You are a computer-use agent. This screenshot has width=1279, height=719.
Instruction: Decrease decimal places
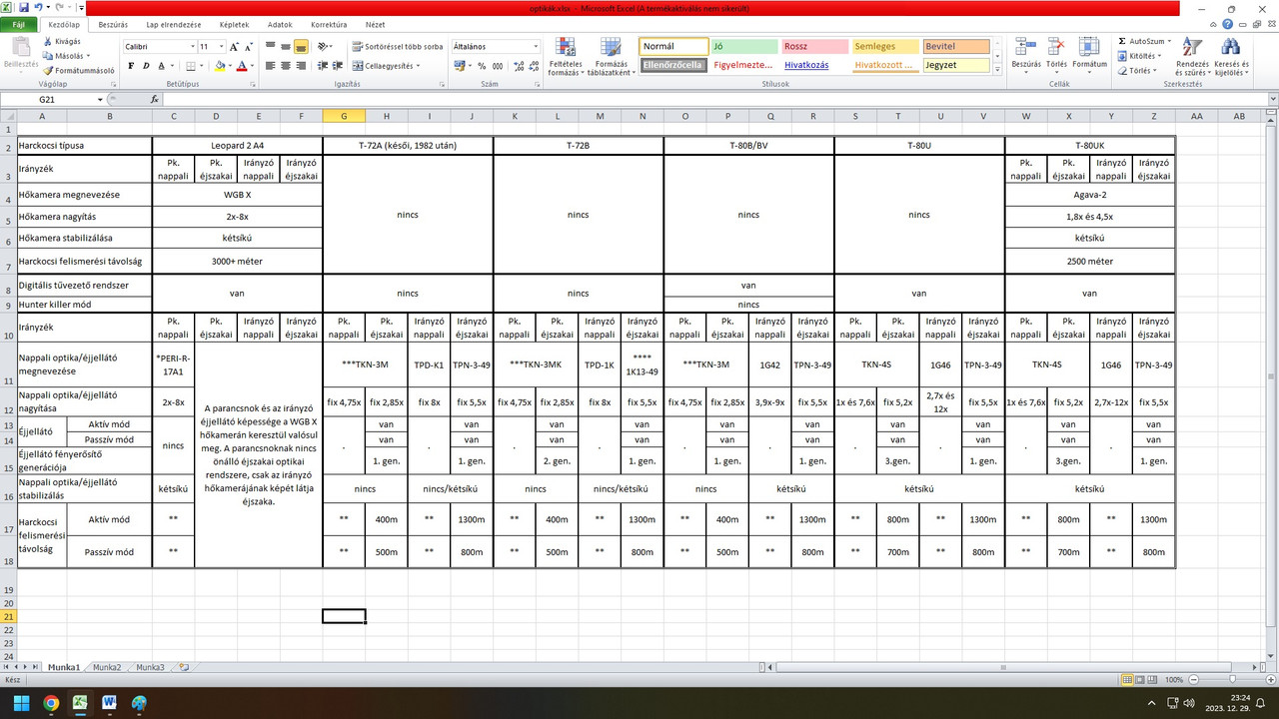(532, 66)
